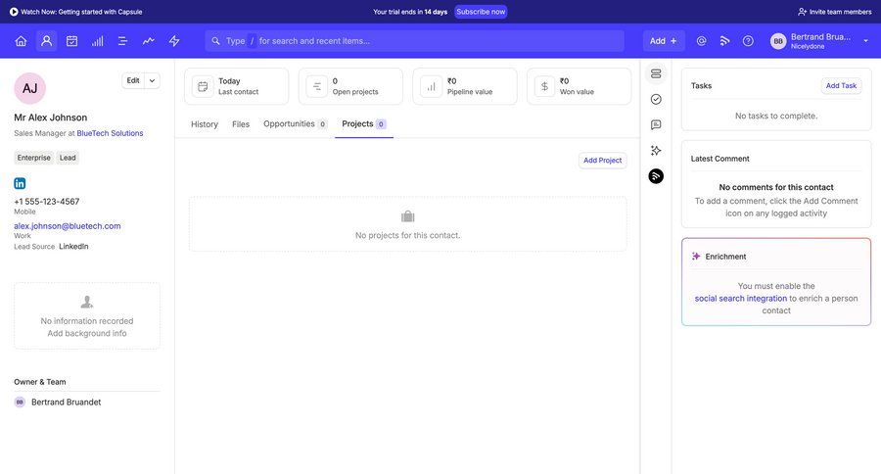The image size is (881, 474).
Task: Click the No projects for this contact message
Action: tap(408, 236)
